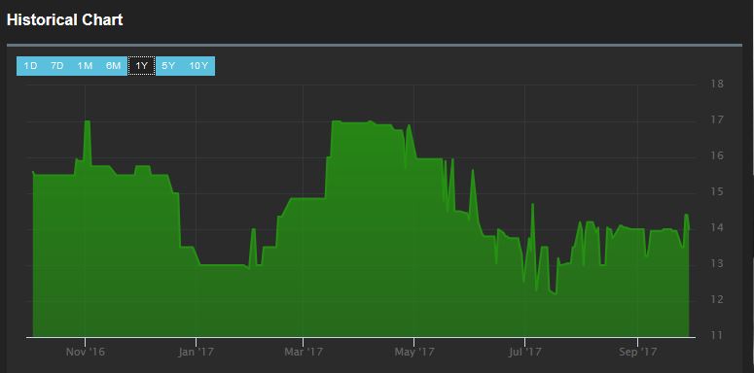The image size is (754, 373).
Task: Switch chart to 7D range
Action: [x=57, y=66]
